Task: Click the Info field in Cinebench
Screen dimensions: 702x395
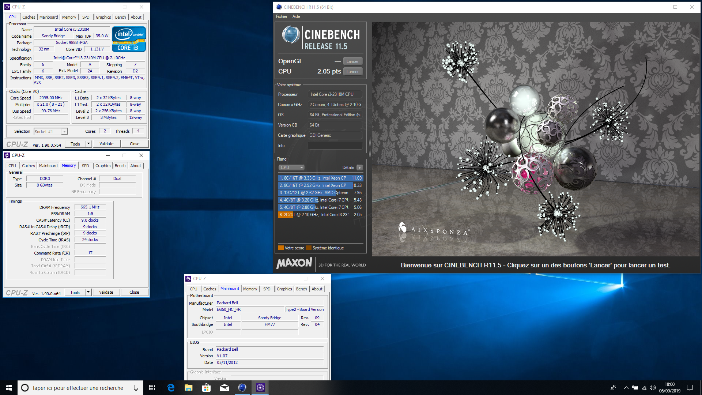Action: point(335,146)
